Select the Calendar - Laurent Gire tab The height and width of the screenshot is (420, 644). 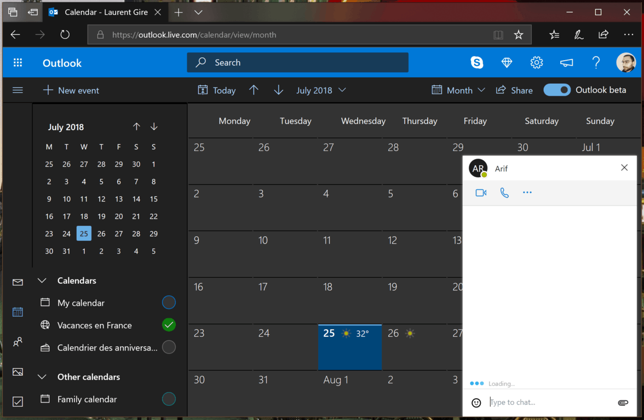(105, 12)
